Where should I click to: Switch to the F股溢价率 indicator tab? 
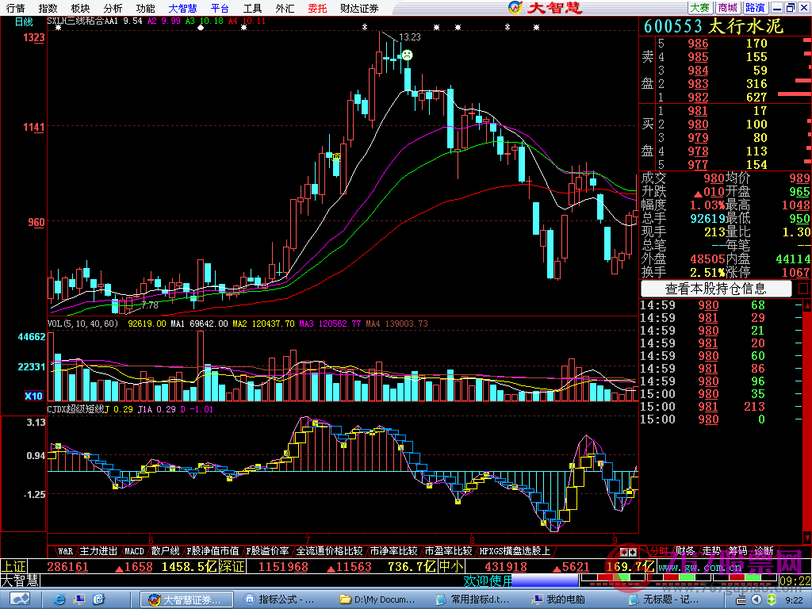coord(267,551)
